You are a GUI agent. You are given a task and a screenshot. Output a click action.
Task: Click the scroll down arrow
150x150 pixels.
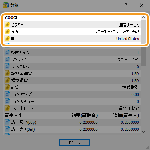click(x=143, y=132)
